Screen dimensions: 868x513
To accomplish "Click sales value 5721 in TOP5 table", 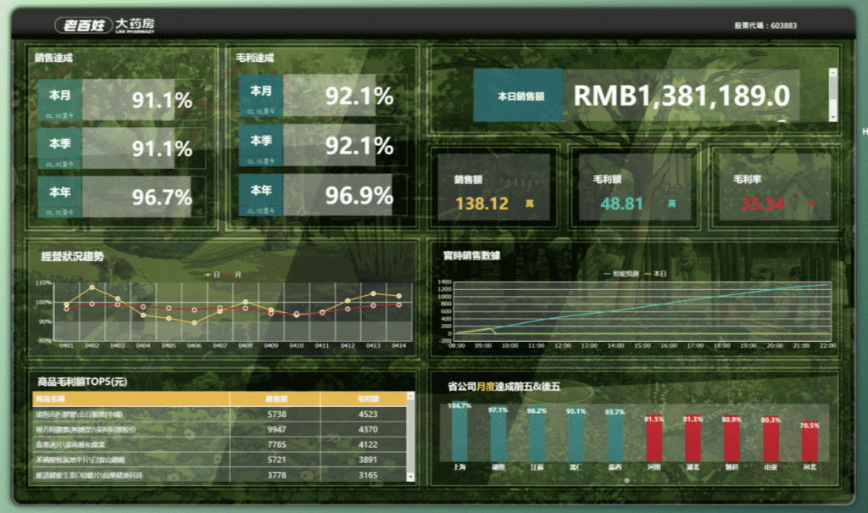I will click(x=277, y=460).
